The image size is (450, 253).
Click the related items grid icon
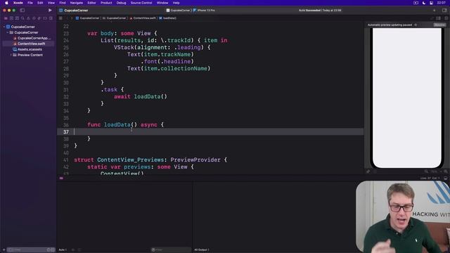[60, 18]
